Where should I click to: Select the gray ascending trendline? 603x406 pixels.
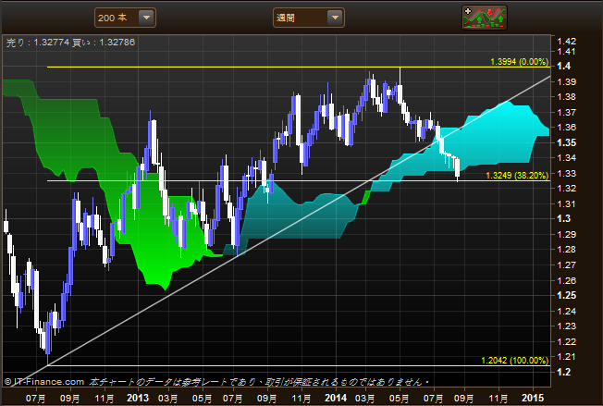click(300, 221)
